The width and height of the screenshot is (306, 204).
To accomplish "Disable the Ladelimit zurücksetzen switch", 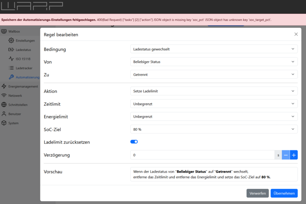I will coord(134,142).
